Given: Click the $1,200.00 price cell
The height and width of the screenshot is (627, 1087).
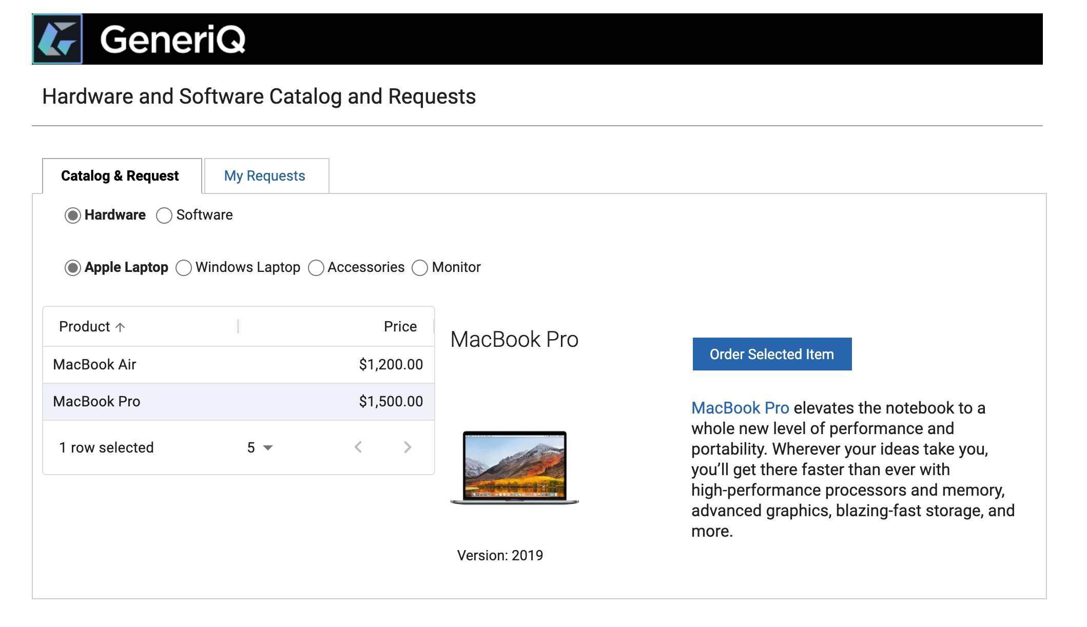Looking at the screenshot, I should click(x=391, y=365).
